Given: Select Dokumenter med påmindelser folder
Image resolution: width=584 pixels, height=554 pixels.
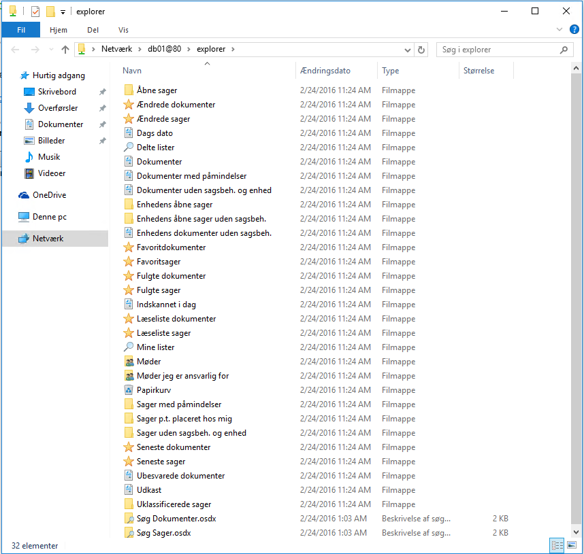Looking at the screenshot, I should [191, 175].
